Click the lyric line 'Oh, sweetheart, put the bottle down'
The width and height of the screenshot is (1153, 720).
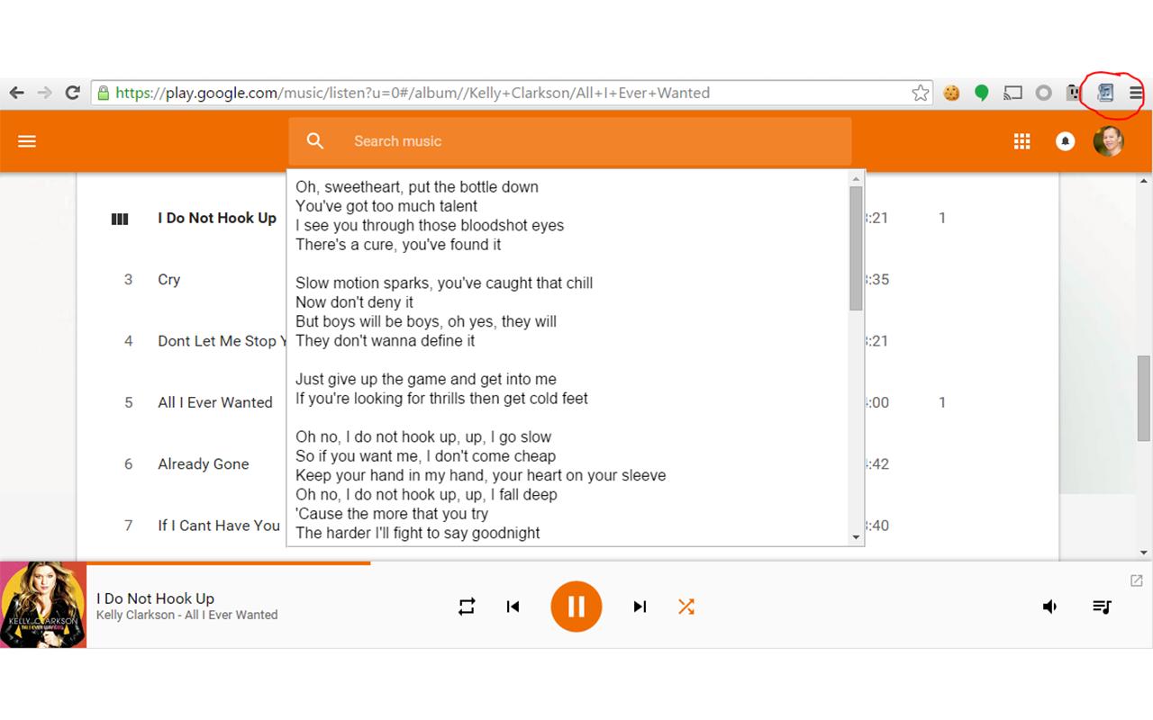(417, 187)
